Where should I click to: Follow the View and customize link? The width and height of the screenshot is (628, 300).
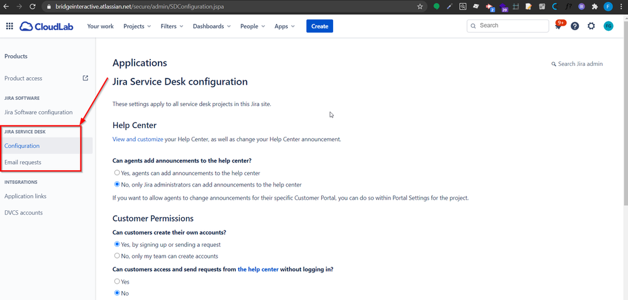tap(138, 139)
